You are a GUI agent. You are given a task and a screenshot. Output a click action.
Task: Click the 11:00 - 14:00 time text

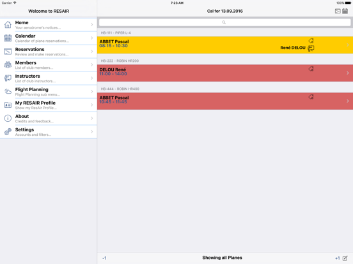pos(113,74)
